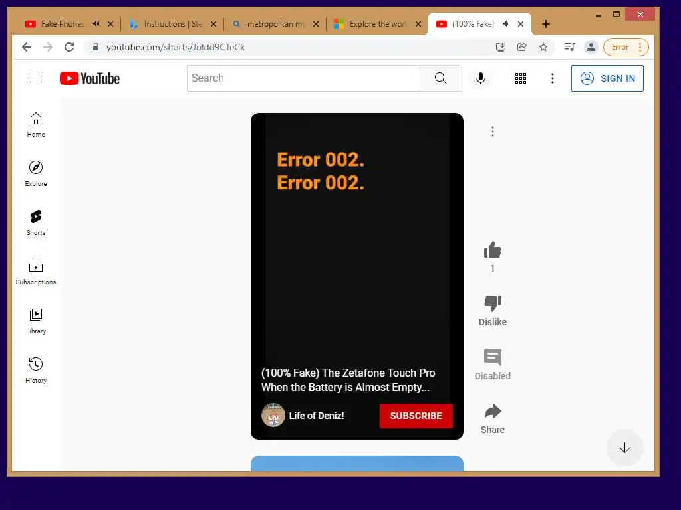Dislike the short video
This screenshot has width=681, height=510.
(x=493, y=303)
